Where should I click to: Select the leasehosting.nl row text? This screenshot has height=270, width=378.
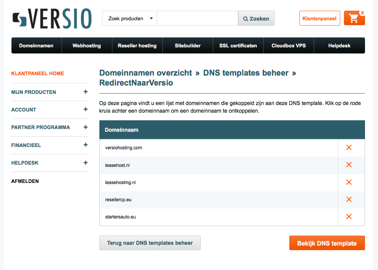click(120, 183)
